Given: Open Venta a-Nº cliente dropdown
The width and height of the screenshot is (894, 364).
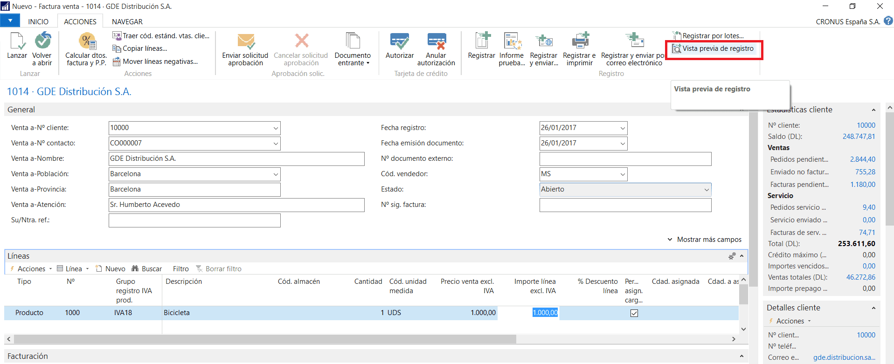Looking at the screenshot, I should [x=276, y=128].
